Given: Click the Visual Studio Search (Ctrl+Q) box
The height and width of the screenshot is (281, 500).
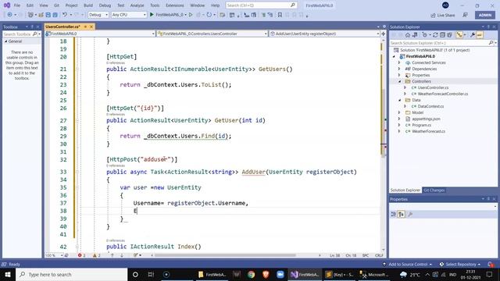Looking at the screenshot, I should point(261,5).
